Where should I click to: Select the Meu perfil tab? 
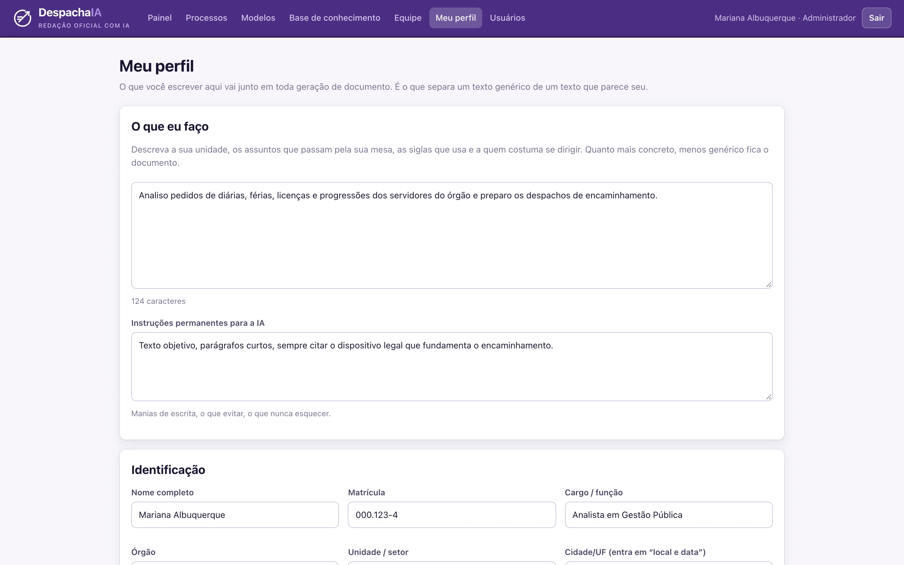point(456,18)
